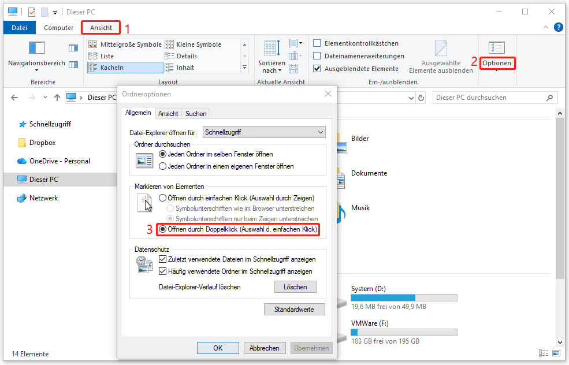Click Ausgewählte Elemente ausblenden

click(441, 57)
